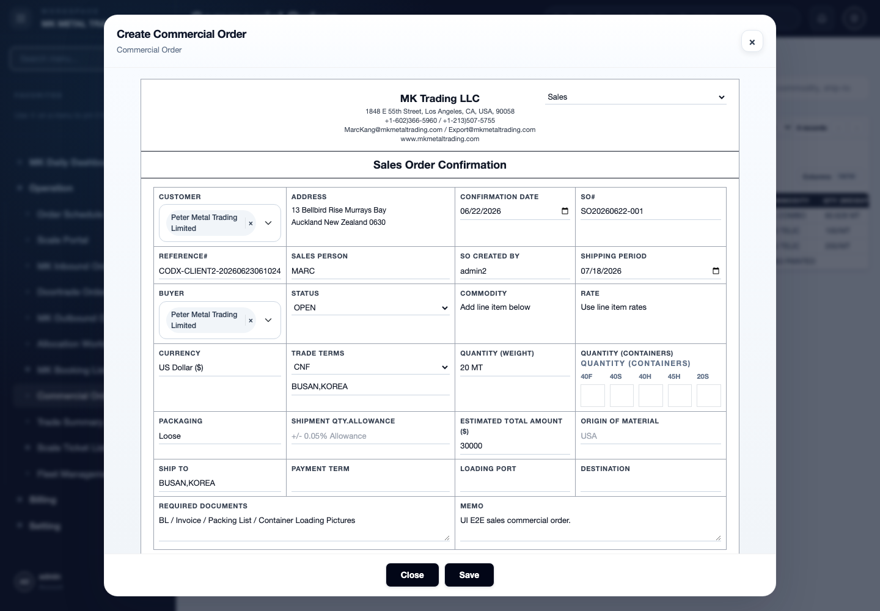880x611 pixels.
Task: Edit the SO# field SO20260622-001
Action: point(651,211)
